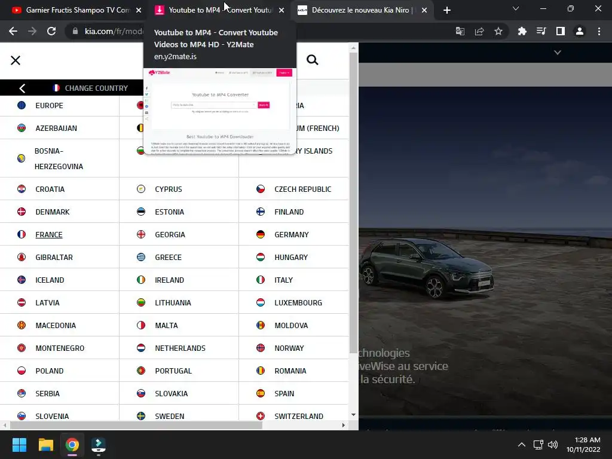Open the media control icon in toolbar
612x459 pixels.
coord(541,31)
